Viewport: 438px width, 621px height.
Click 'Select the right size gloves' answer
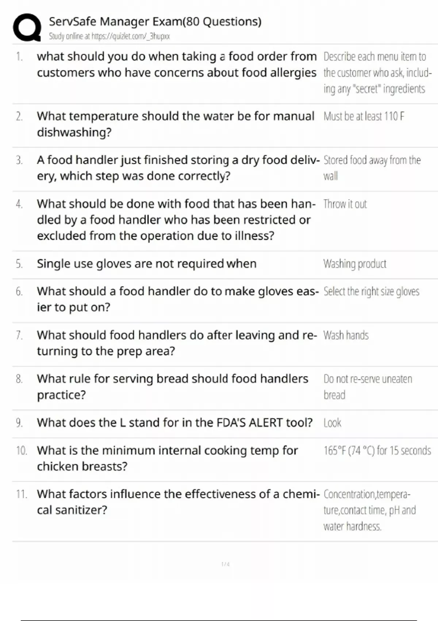[371, 292]
